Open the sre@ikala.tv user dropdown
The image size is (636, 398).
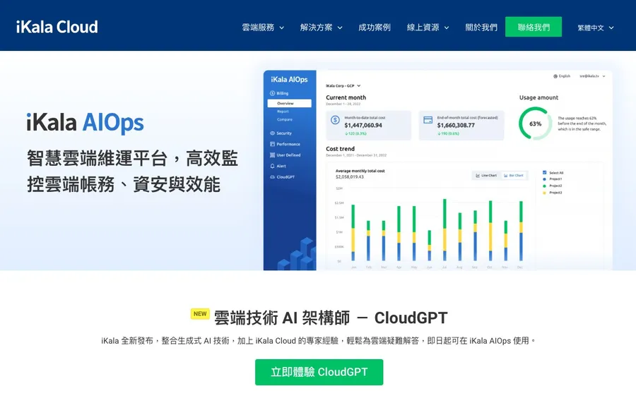pos(592,76)
